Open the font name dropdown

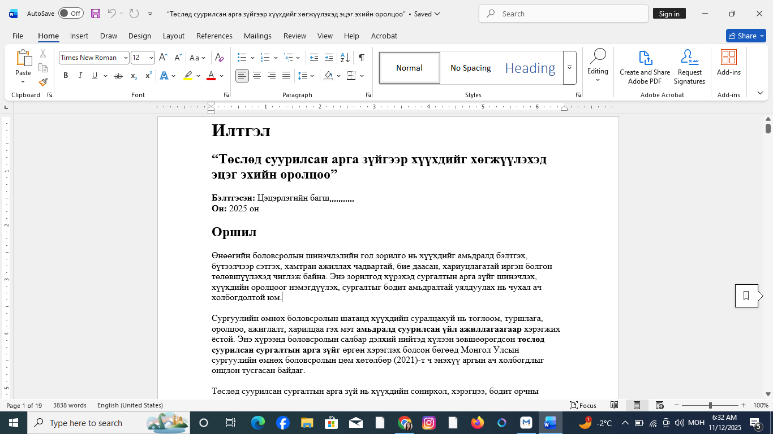126,57
